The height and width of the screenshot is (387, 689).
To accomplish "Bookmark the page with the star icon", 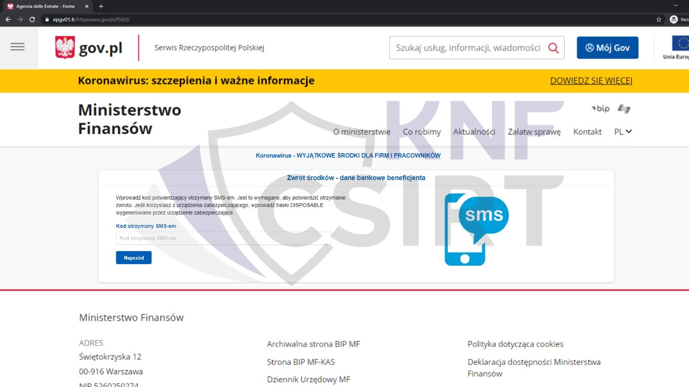I will (658, 19).
